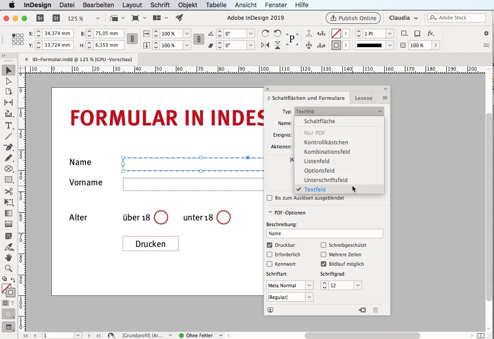This screenshot has width=494, height=339.
Task: Choose the Eyedropper tool
Action: (x=8, y=246)
